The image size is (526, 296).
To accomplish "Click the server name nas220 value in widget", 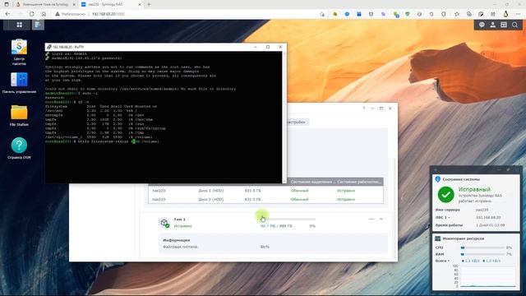I will (482, 210).
